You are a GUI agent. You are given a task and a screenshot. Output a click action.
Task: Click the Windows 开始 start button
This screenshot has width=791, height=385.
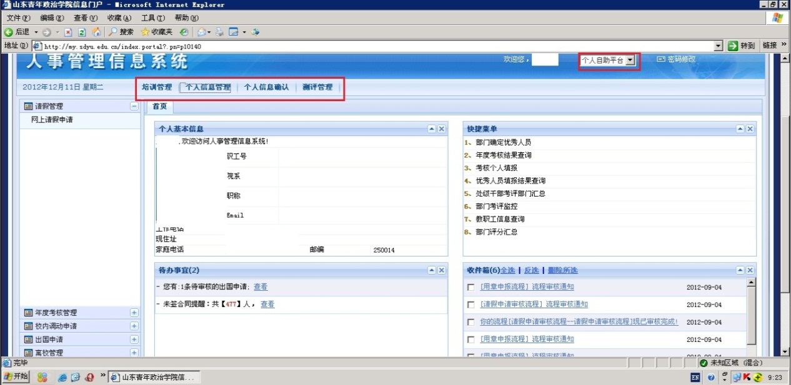coord(16,377)
